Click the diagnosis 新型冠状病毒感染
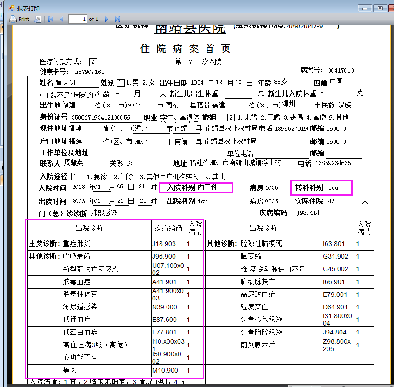Screen dimensions: 394x387 [x=91, y=269]
